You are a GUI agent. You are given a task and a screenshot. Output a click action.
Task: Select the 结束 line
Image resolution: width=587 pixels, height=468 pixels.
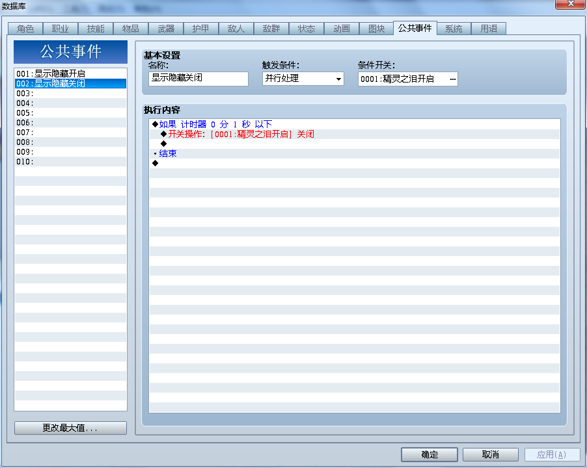click(355, 153)
